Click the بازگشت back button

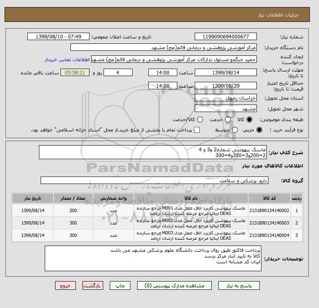tap(93, 286)
